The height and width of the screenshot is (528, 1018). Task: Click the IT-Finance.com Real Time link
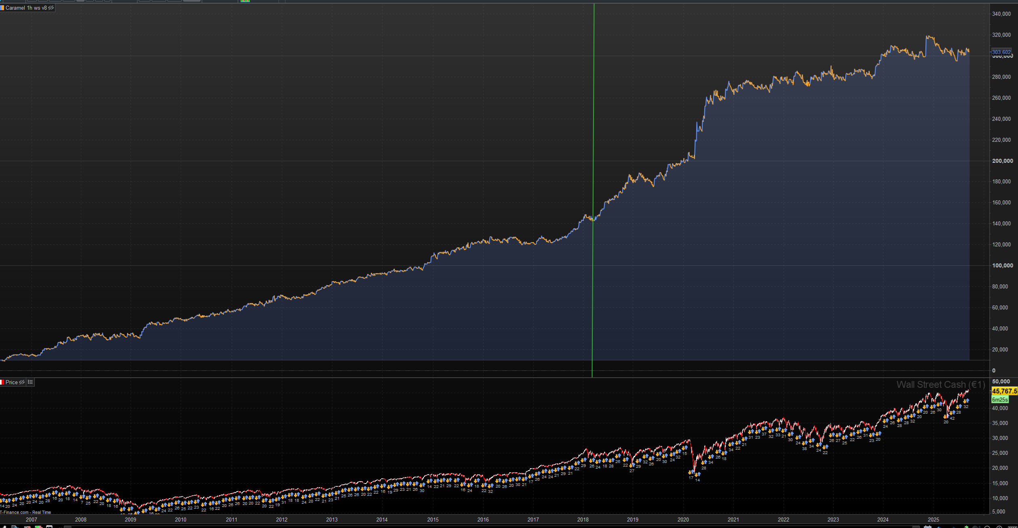25,512
